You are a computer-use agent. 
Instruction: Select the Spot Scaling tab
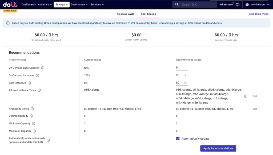[x=148, y=14]
